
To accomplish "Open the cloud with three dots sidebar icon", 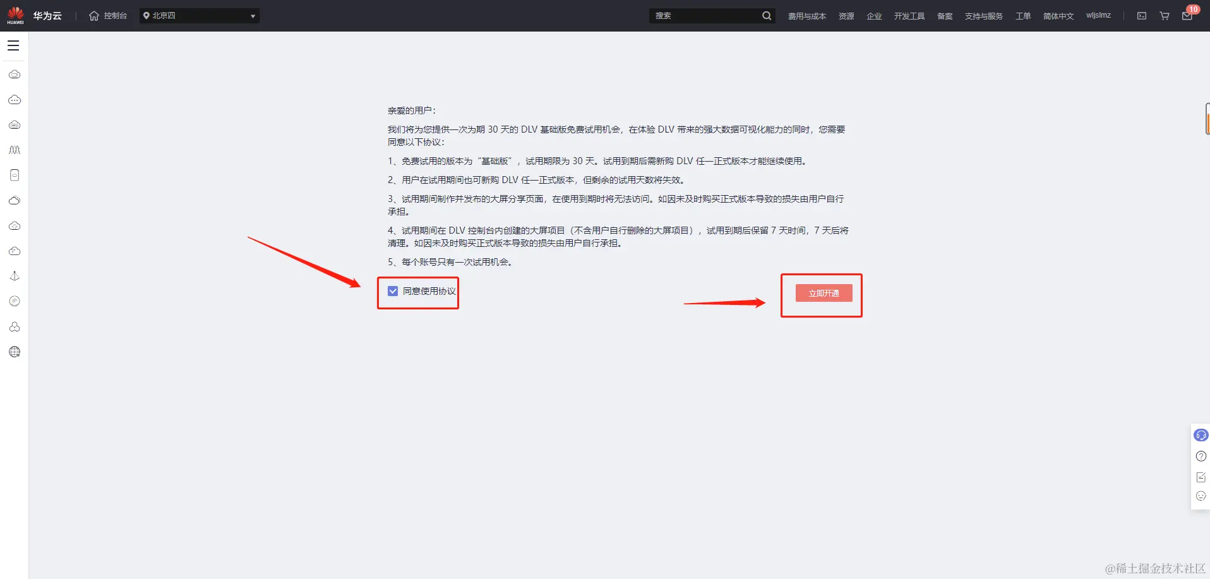I will (x=15, y=100).
